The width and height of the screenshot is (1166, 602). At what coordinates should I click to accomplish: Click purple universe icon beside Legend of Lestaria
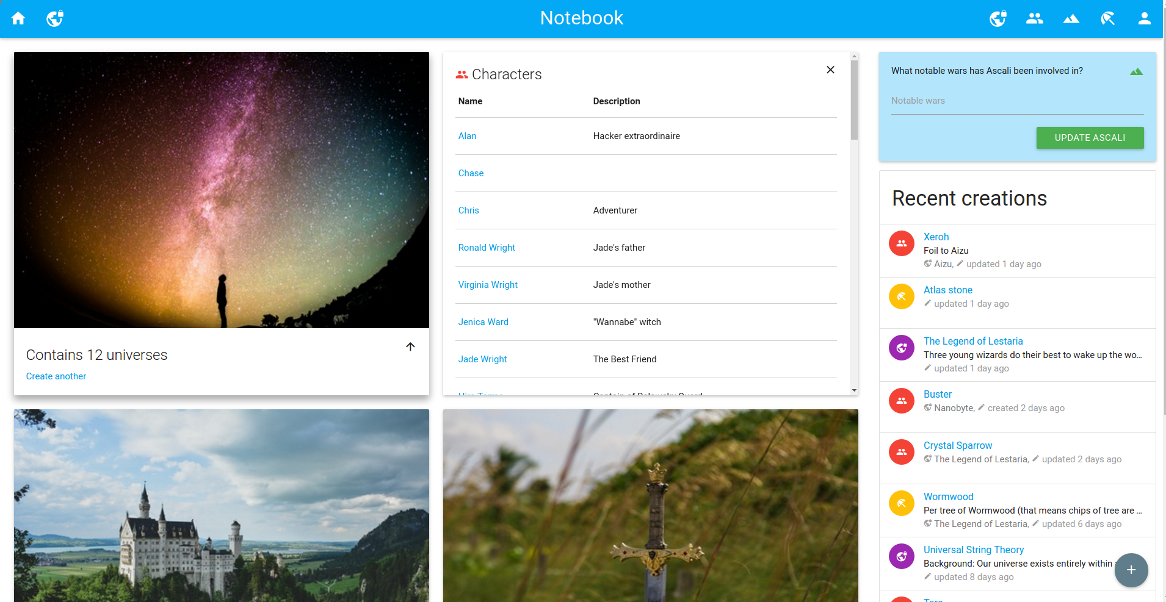(x=902, y=348)
